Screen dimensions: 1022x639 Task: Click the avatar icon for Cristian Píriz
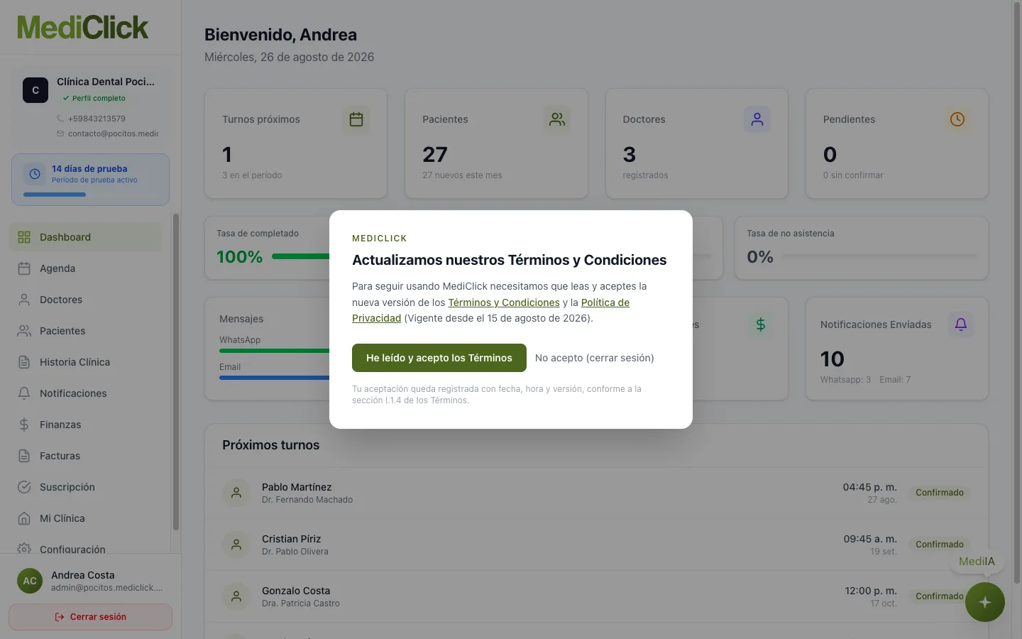[236, 545]
